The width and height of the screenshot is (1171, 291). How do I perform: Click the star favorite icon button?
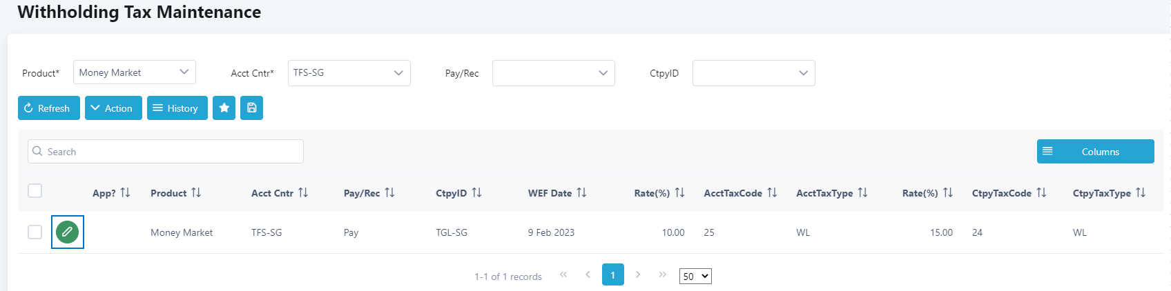224,108
